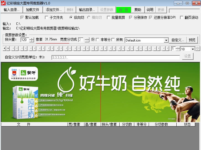The height and width of the screenshot is (150, 201).
Task: Click the enabled right arrow in the split-line row
Action: [8, 48]
